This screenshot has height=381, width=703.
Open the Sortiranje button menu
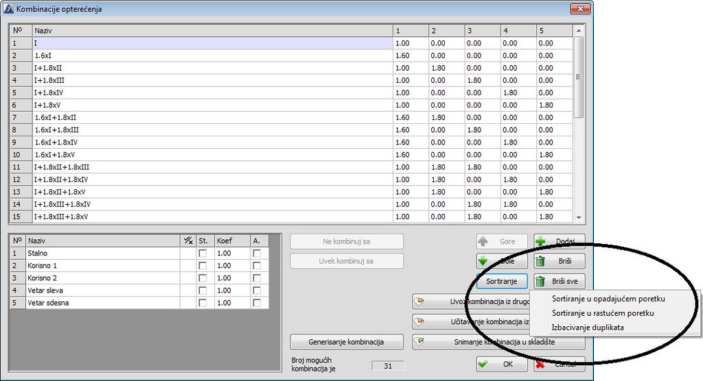pyautogui.click(x=502, y=281)
